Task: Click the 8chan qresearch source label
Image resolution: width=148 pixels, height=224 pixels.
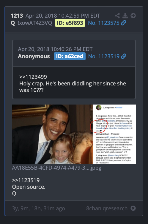Action: (107, 208)
